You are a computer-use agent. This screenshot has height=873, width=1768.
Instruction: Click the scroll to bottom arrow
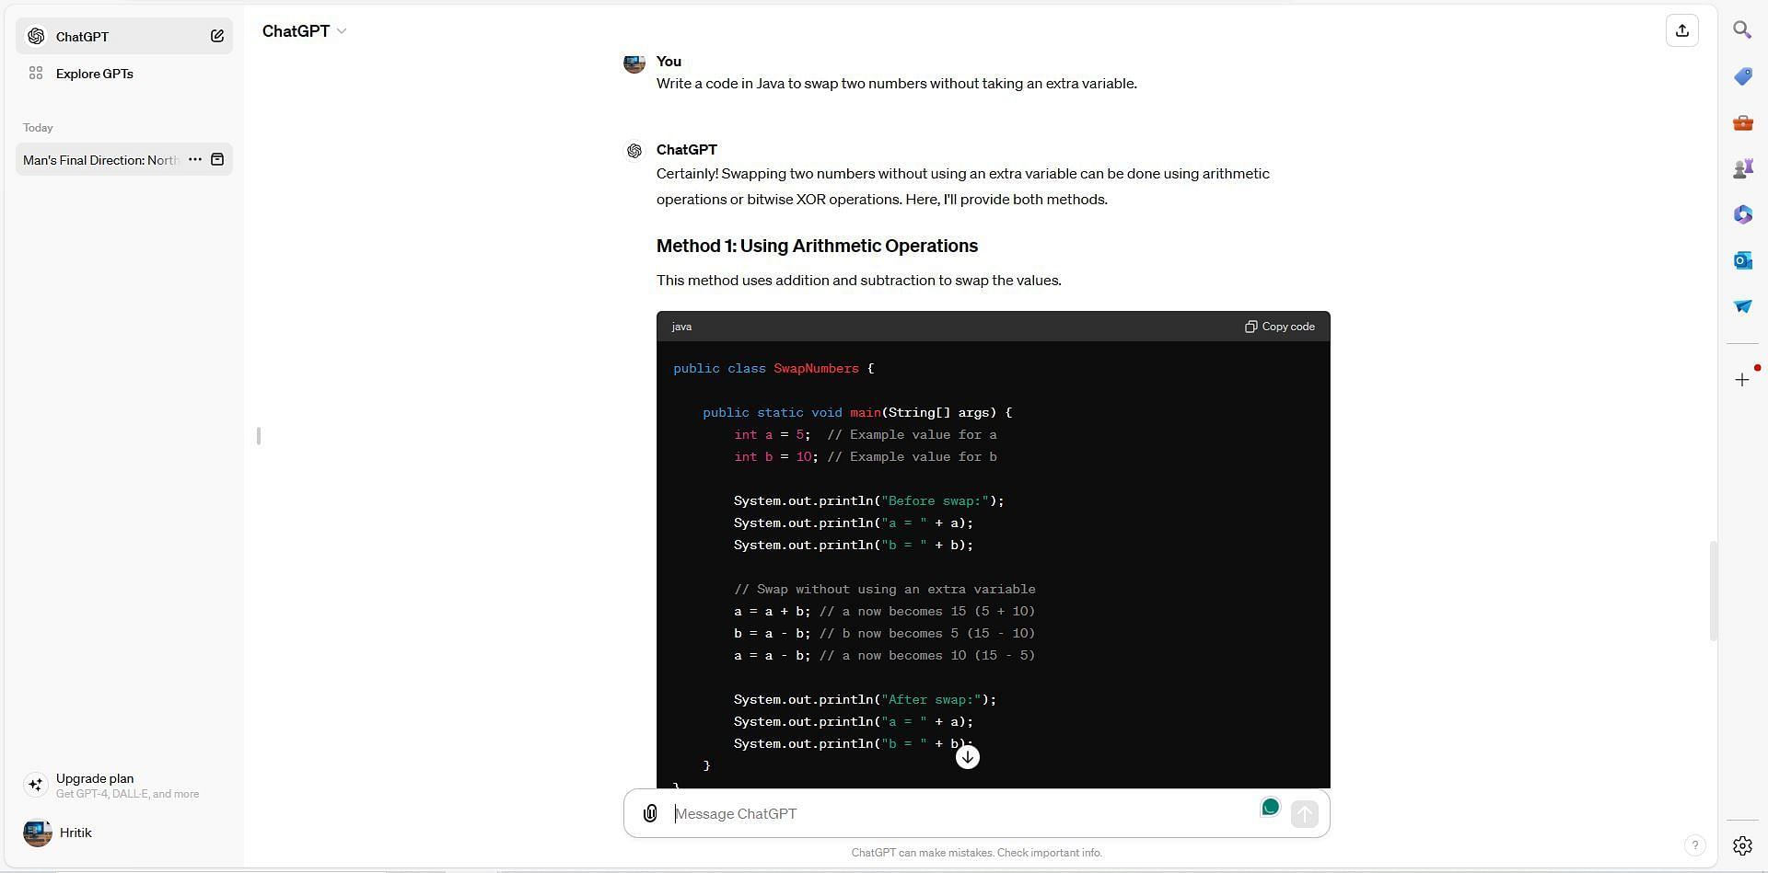pyautogui.click(x=968, y=757)
